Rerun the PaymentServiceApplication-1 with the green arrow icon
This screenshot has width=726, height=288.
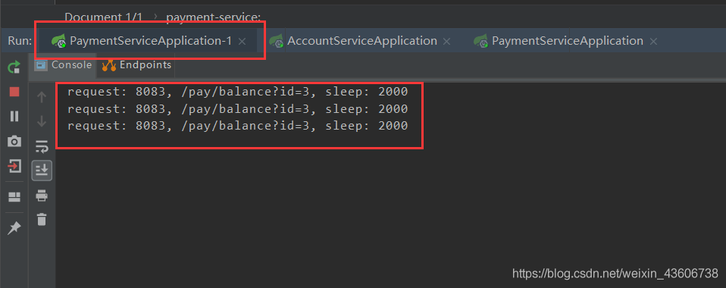point(14,67)
